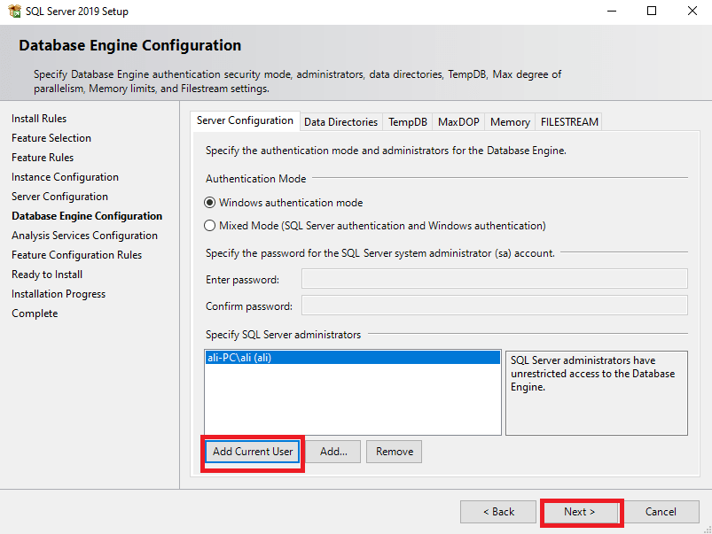The image size is (712, 534).
Task: Click Analysis Services Configuration sidebar step
Action: [84, 236]
